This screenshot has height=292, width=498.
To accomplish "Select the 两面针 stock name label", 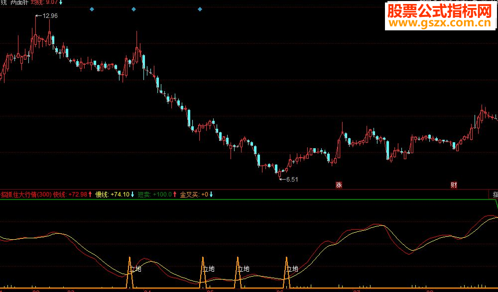I will 19,2.
